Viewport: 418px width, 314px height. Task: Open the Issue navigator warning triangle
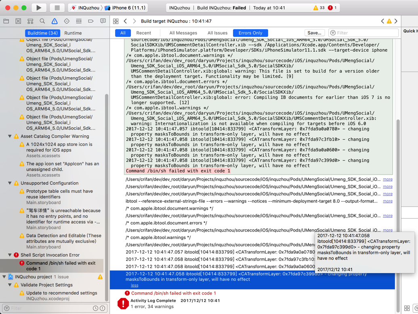[54, 21]
